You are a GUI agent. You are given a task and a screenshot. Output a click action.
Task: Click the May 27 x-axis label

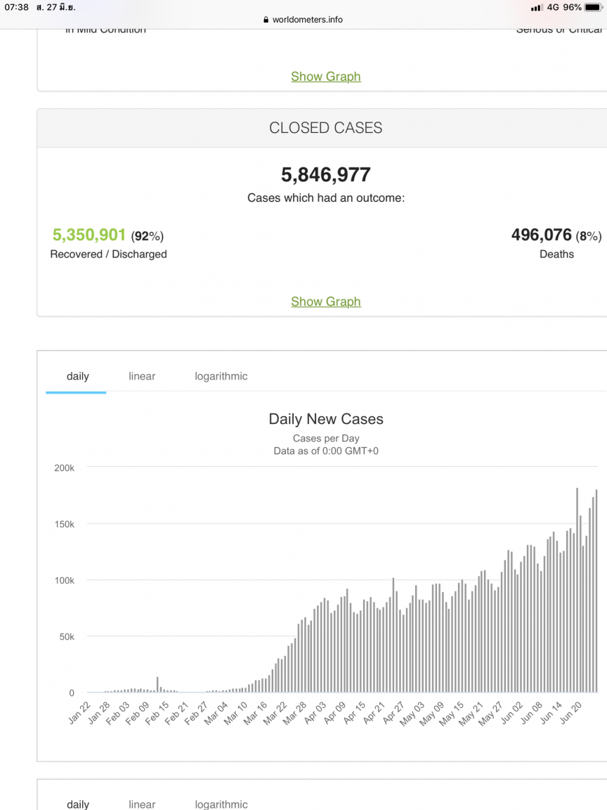490,714
